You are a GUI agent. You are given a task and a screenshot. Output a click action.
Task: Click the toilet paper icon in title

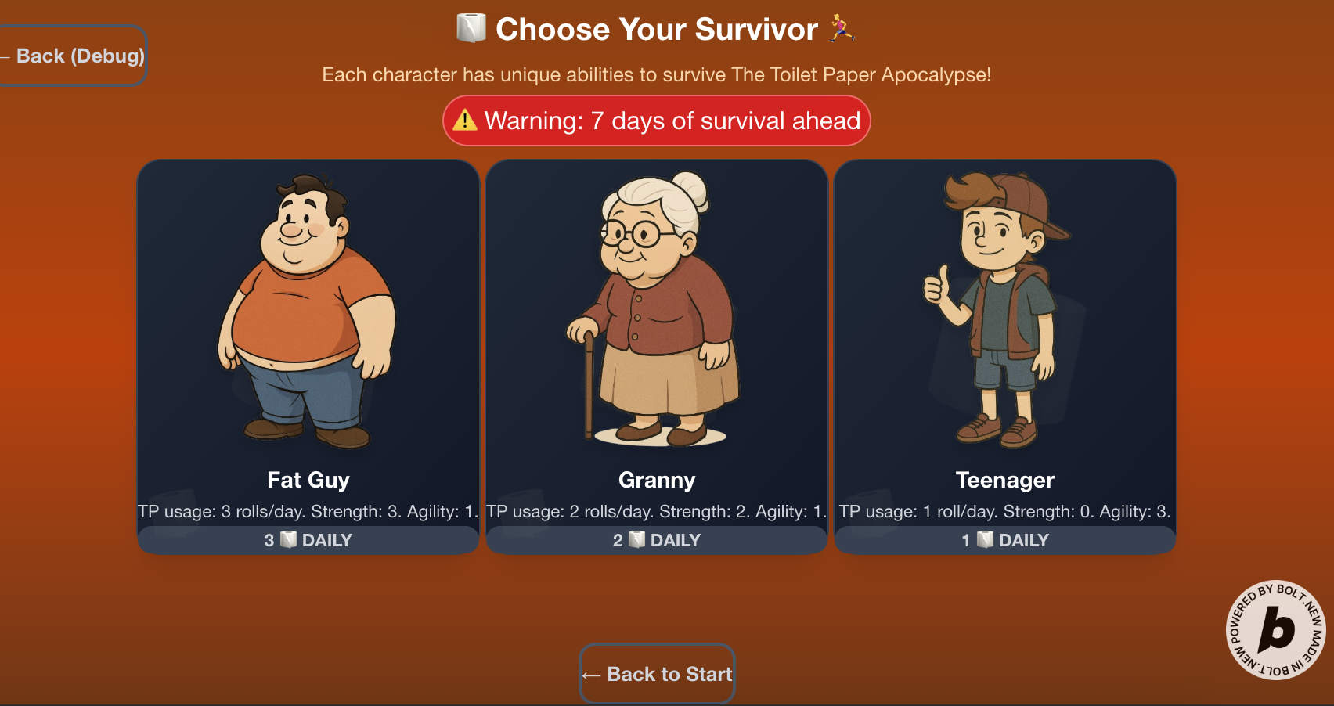click(x=471, y=28)
